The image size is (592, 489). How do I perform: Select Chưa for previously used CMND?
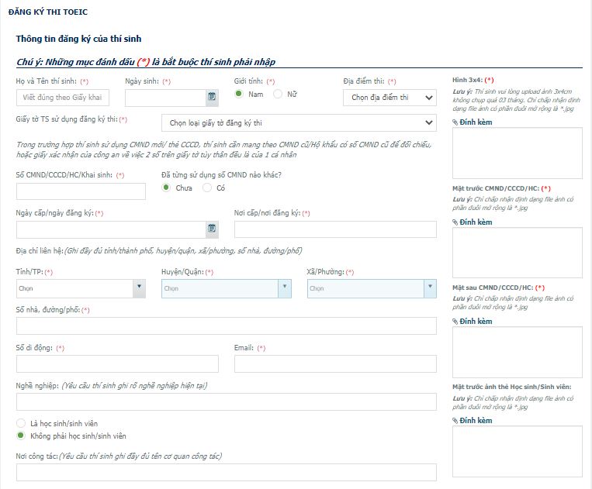[x=166, y=188]
